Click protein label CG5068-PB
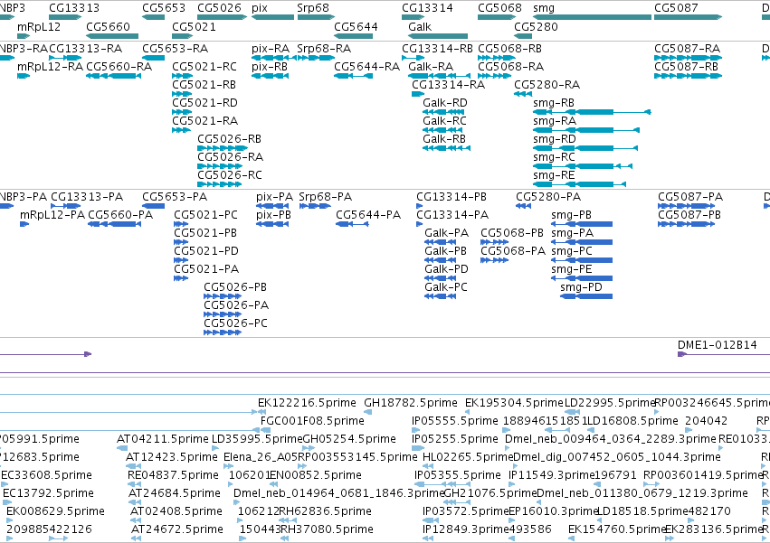 point(512,233)
